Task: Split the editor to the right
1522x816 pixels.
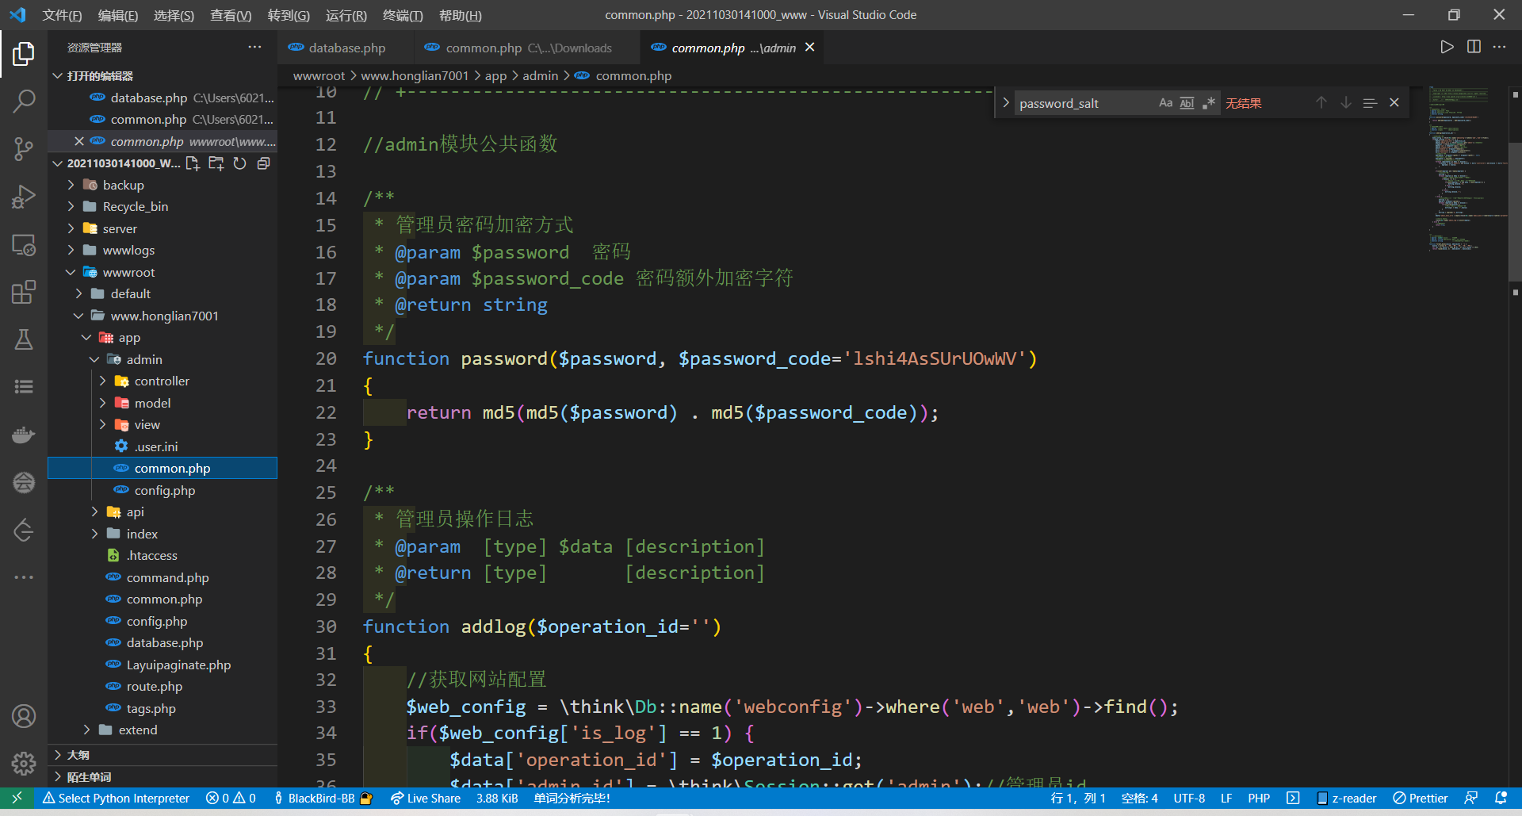Action: point(1474,47)
